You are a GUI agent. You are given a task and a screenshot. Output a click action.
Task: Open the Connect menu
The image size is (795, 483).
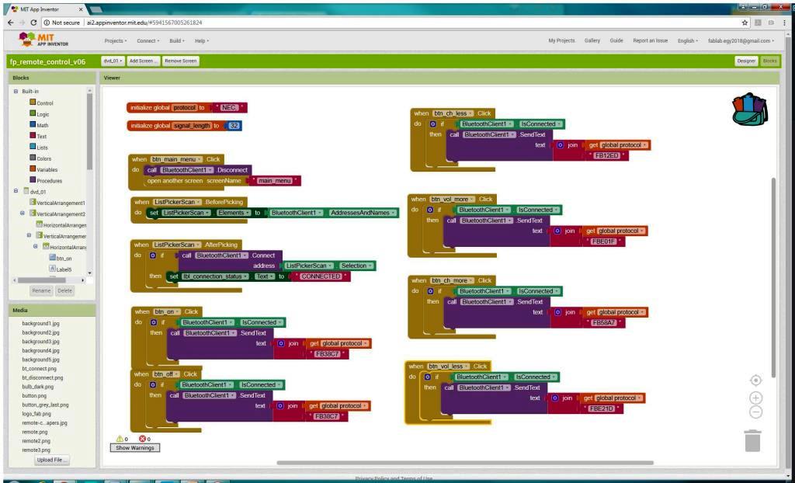click(148, 41)
